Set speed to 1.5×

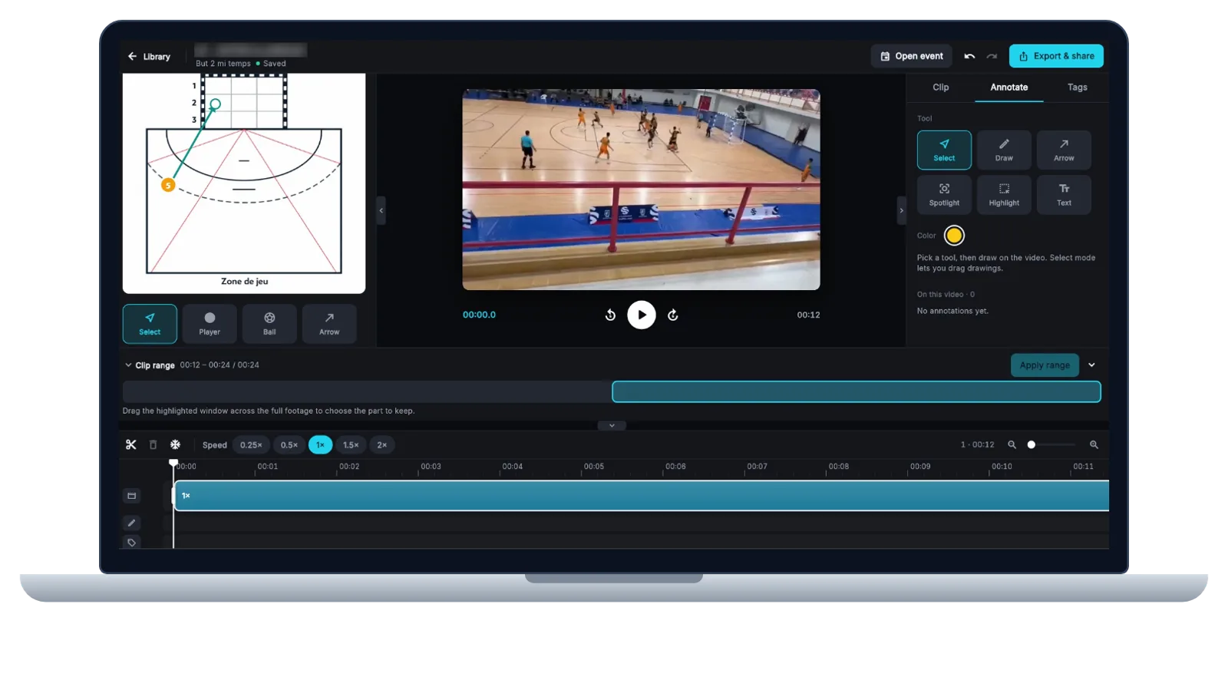click(x=351, y=445)
